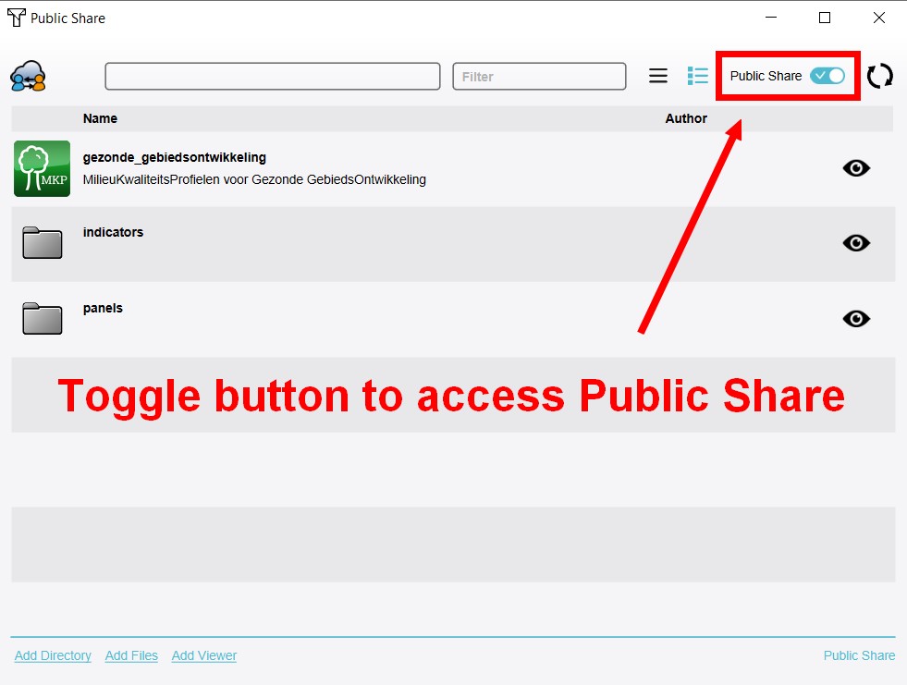Click the Filter input field

coord(539,77)
